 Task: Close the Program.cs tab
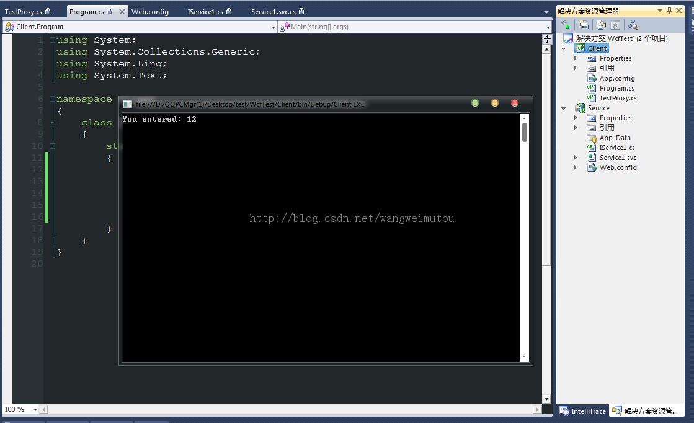[x=122, y=12]
